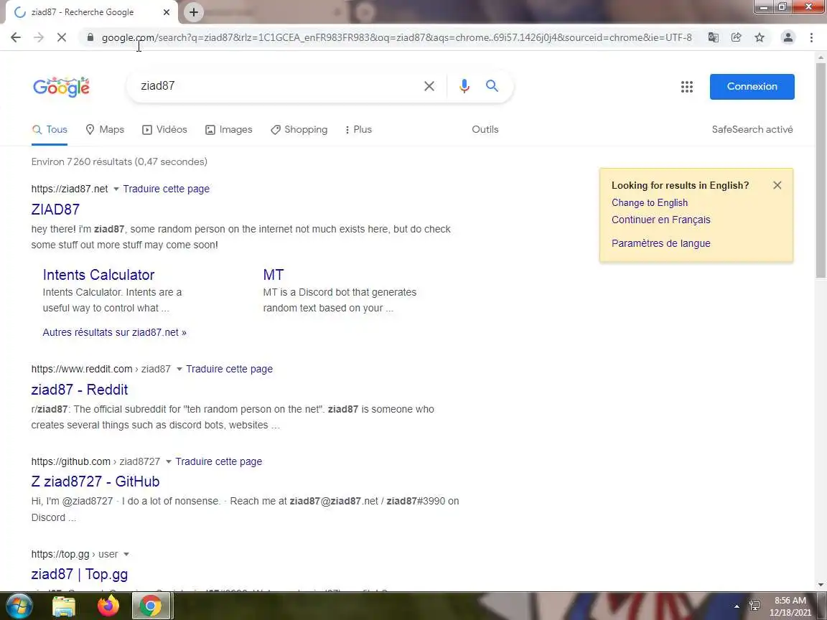
Task: Bookmark this page with the star icon
Action: click(760, 37)
